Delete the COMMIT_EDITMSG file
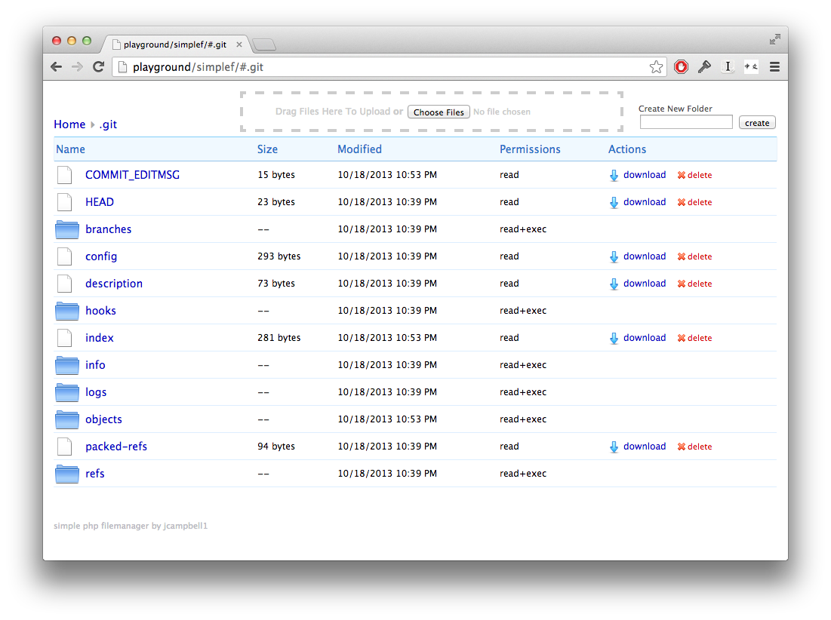The width and height of the screenshot is (831, 620). [695, 175]
